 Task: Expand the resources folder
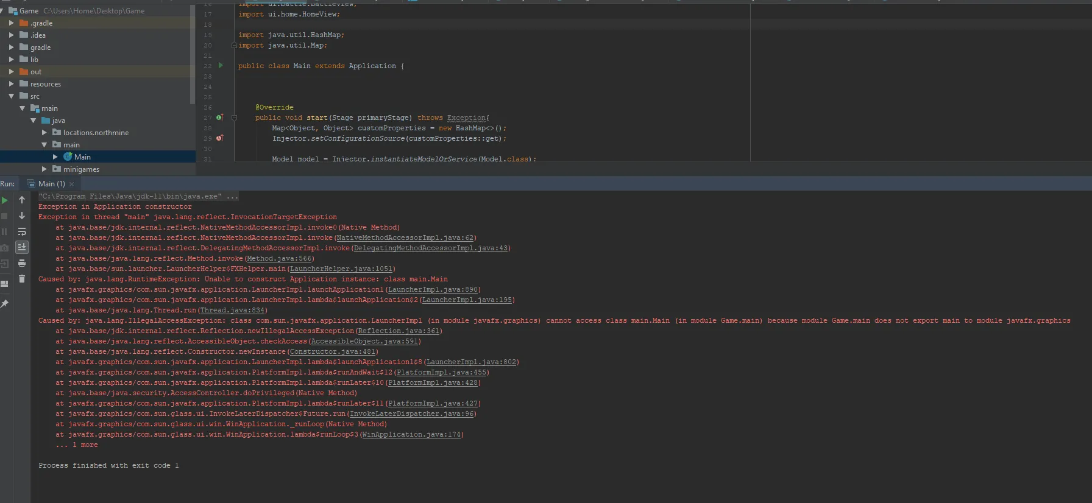click(x=11, y=83)
